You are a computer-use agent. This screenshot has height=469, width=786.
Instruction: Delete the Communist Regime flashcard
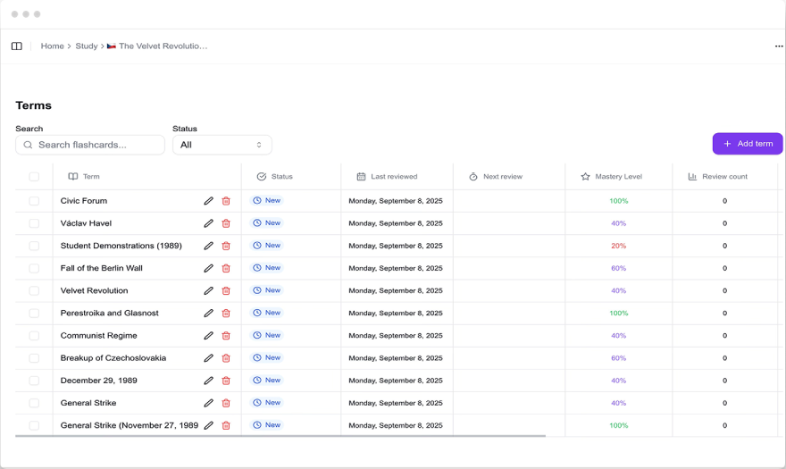point(226,336)
